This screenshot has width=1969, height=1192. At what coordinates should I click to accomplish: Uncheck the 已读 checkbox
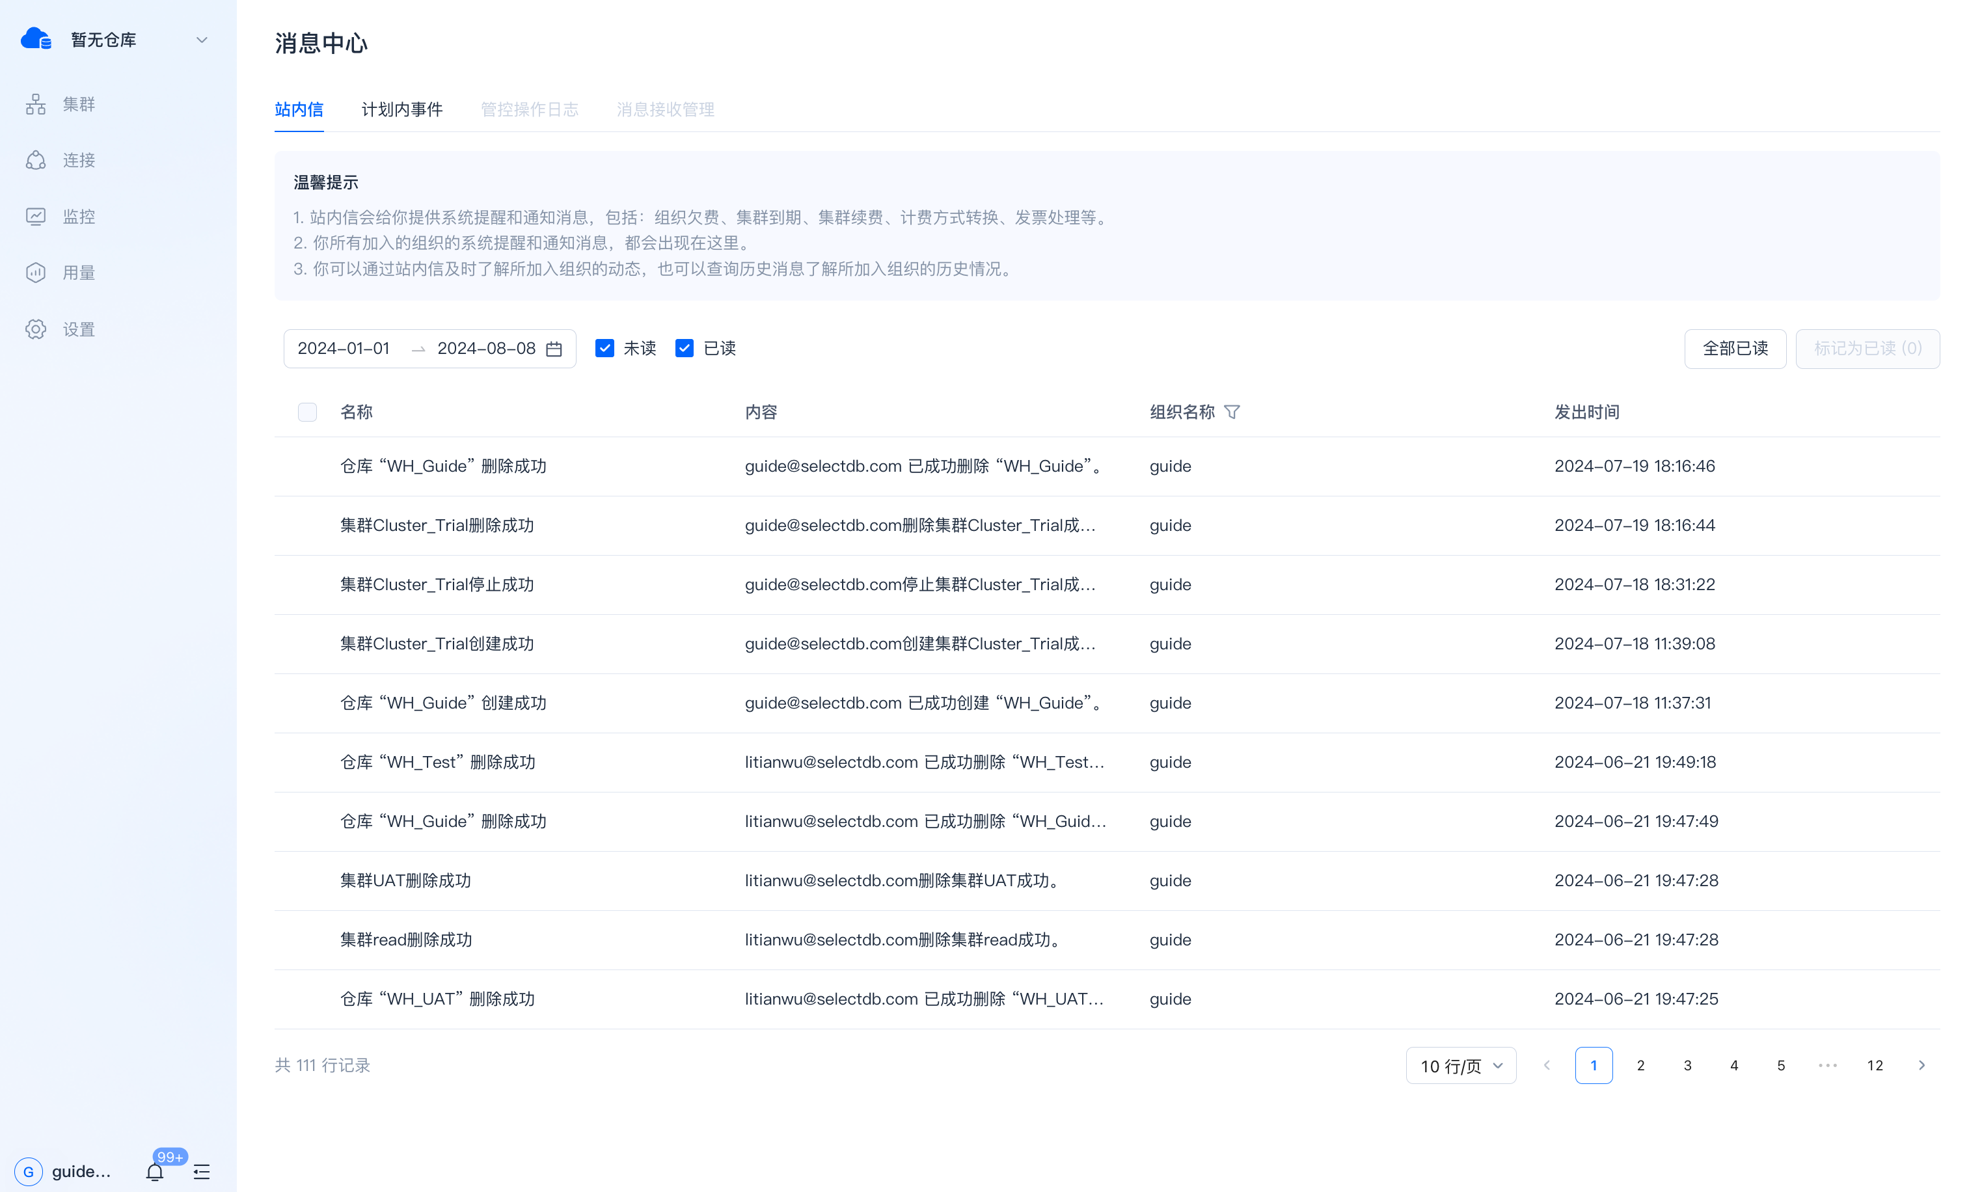coord(684,348)
